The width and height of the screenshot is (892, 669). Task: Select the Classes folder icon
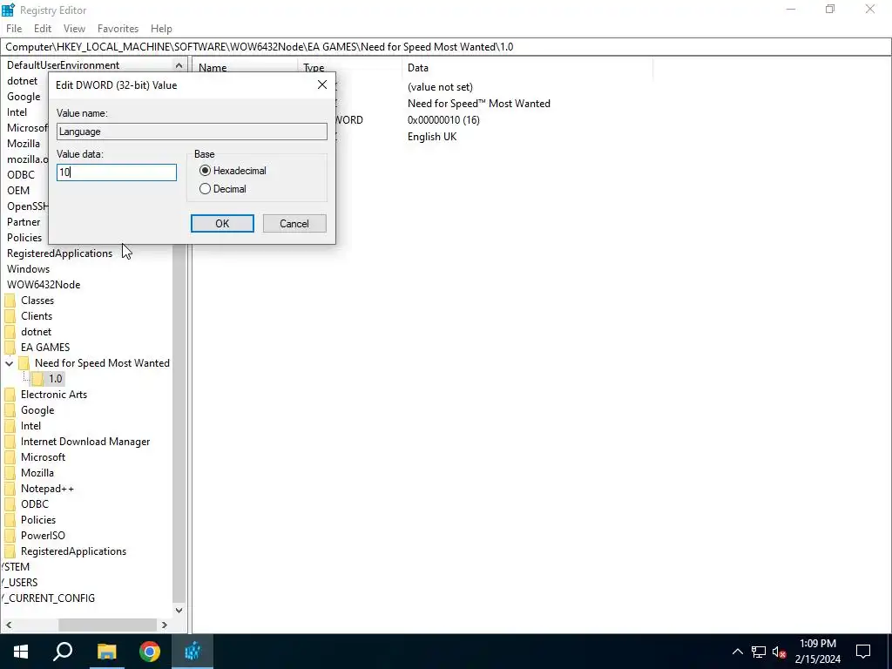pyautogui.click(x=10, y=301)
